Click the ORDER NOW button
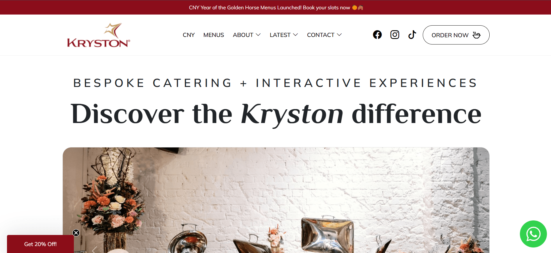The image size is (551, 253). (456, 35)
